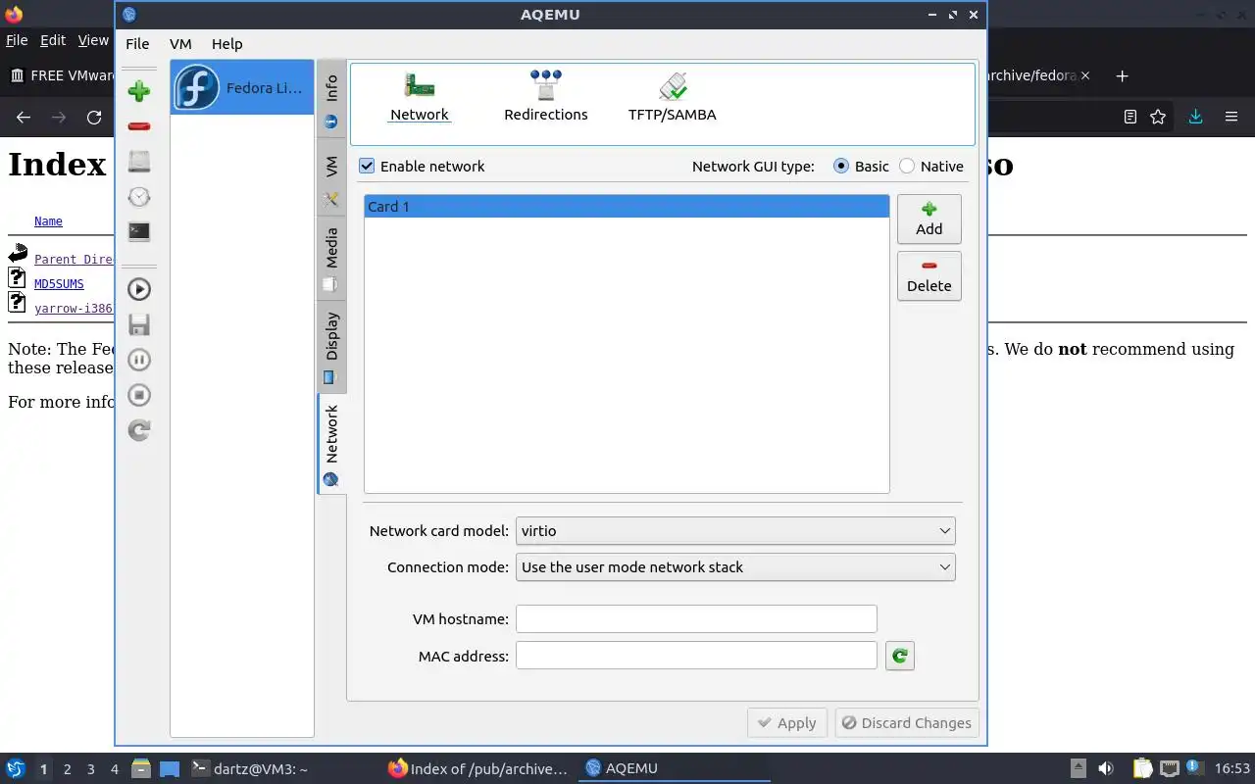Image resolution: width=1255 pixels, height=784 pixels.
Task: Click Firefox back arrow button
Action: click(24, 117)
